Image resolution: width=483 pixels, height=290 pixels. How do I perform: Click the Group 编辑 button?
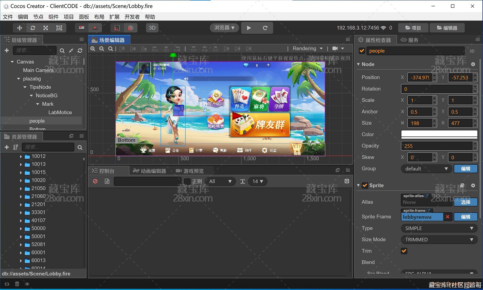tap(466, 169)
